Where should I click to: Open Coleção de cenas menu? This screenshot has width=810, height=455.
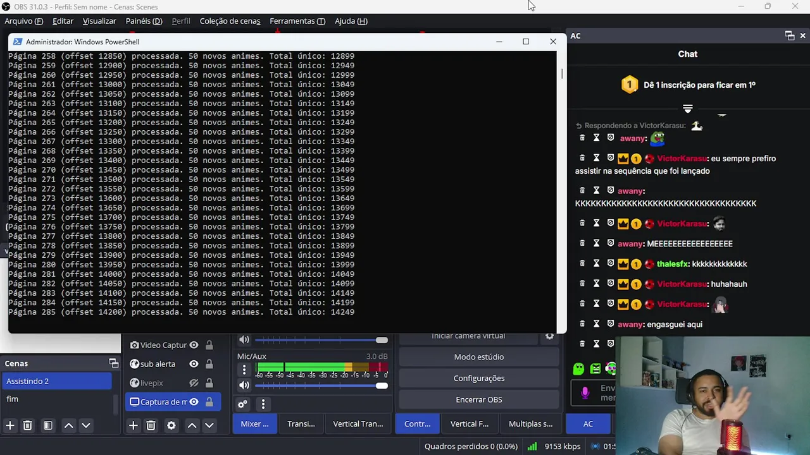tap(230, 21)
